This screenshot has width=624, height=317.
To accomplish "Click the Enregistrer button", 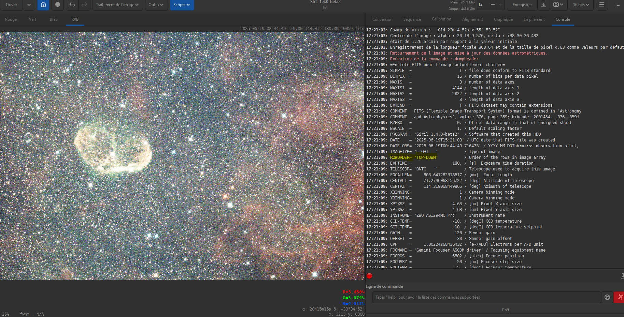I will coord(522,5).
